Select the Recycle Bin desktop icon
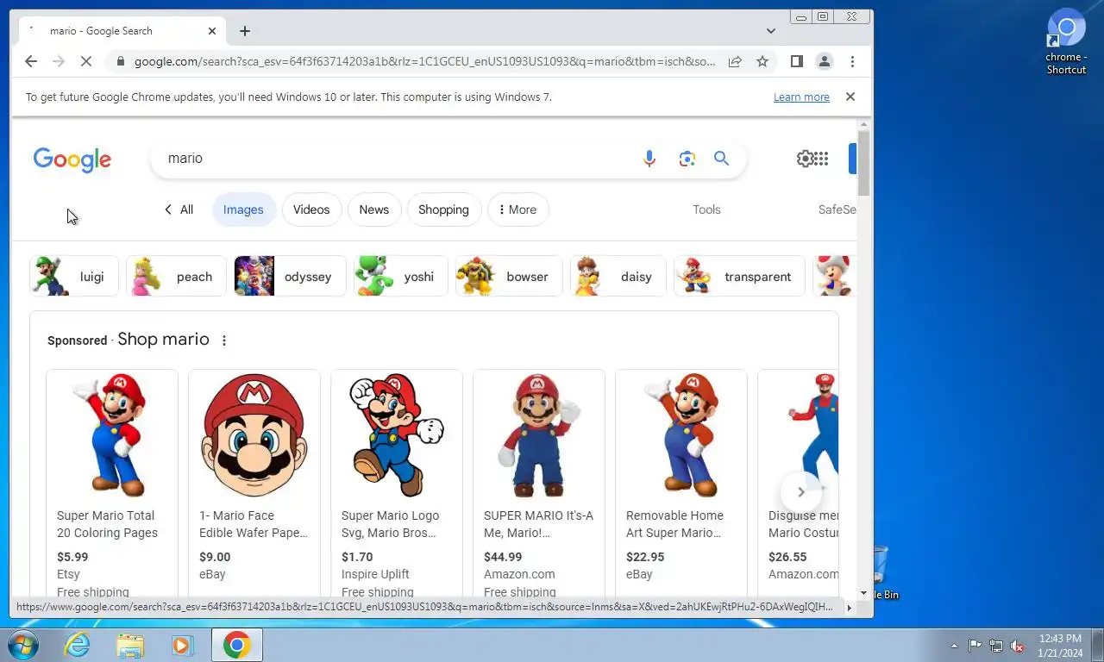Viewport: 1104px width, 662px height. point(881,573)
